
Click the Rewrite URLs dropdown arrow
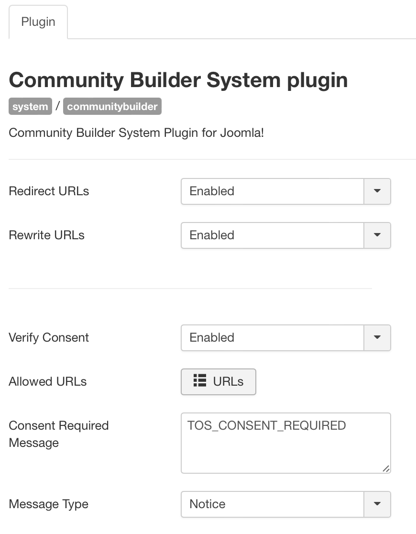[x=377, y=235]
